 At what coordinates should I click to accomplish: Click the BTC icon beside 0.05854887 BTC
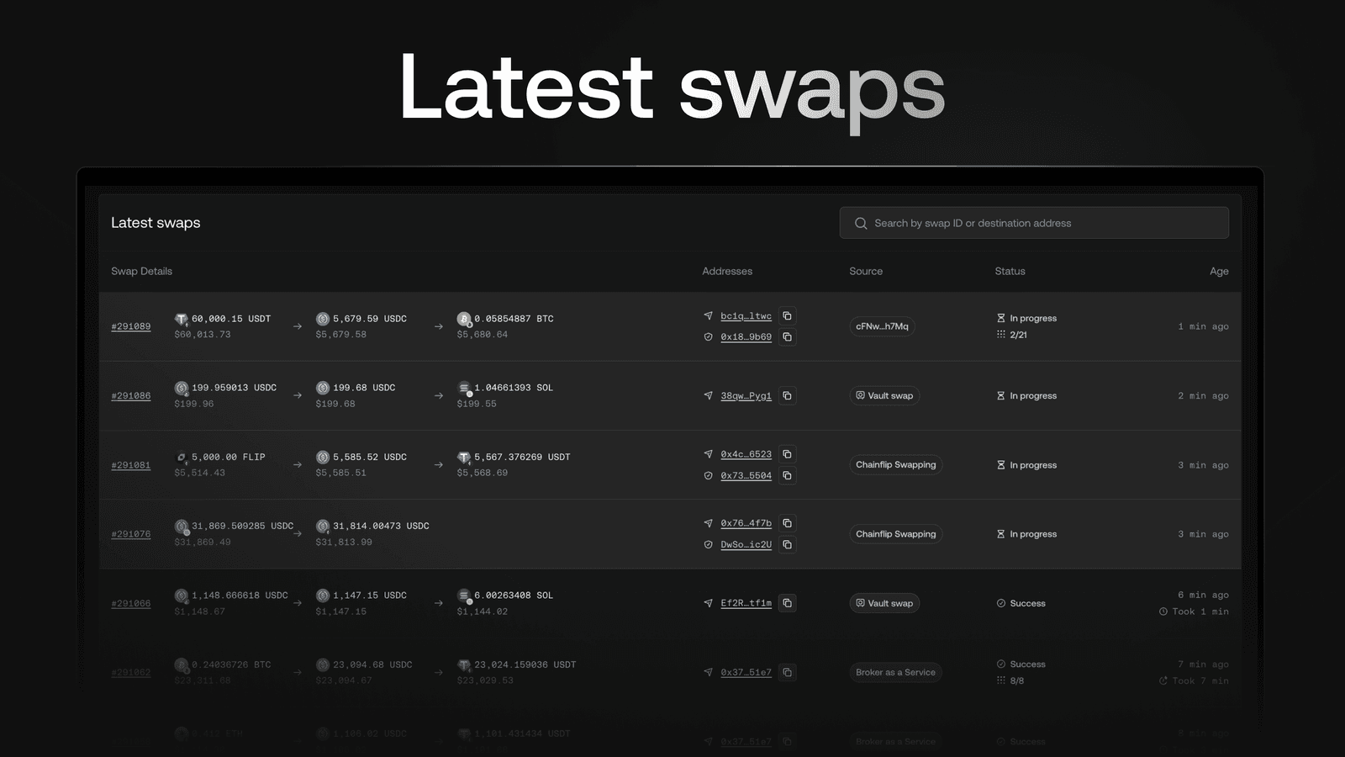(x=464, y=319)
